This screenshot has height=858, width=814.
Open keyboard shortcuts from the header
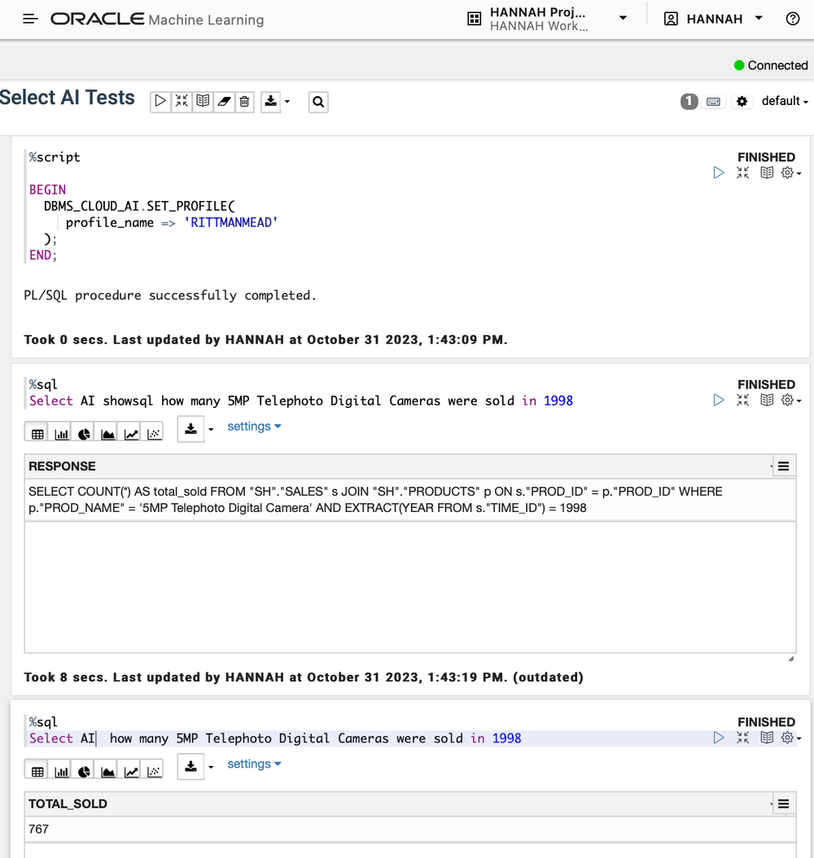tap(714, 101)
